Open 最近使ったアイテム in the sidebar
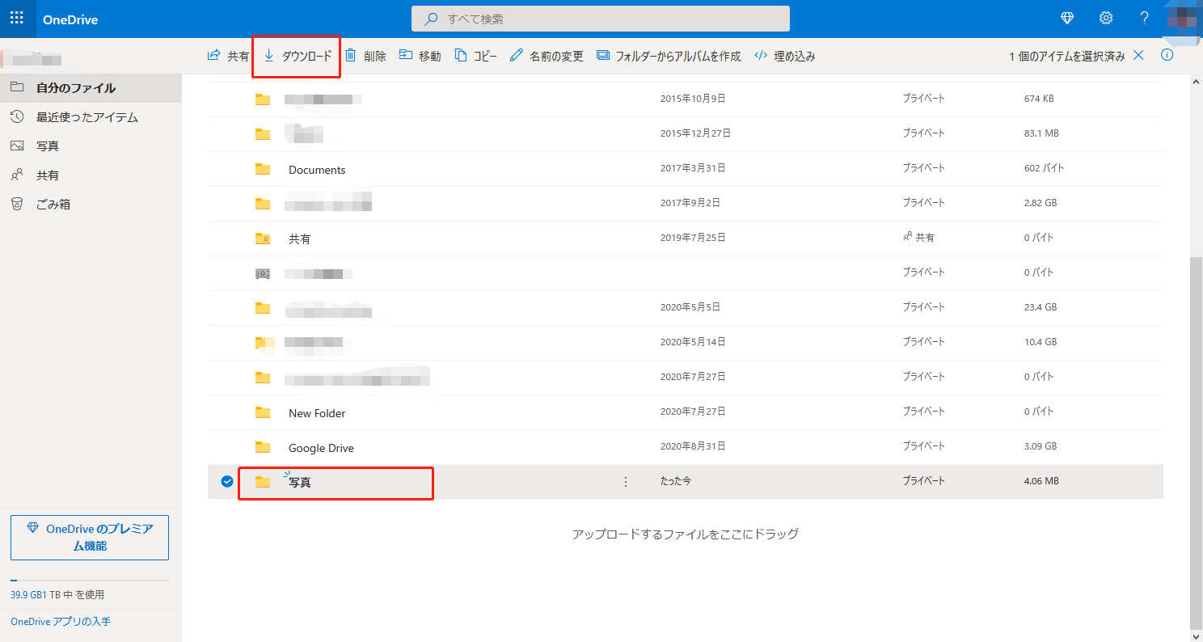This screenshot has height=642, width=1203. [91, 117]
